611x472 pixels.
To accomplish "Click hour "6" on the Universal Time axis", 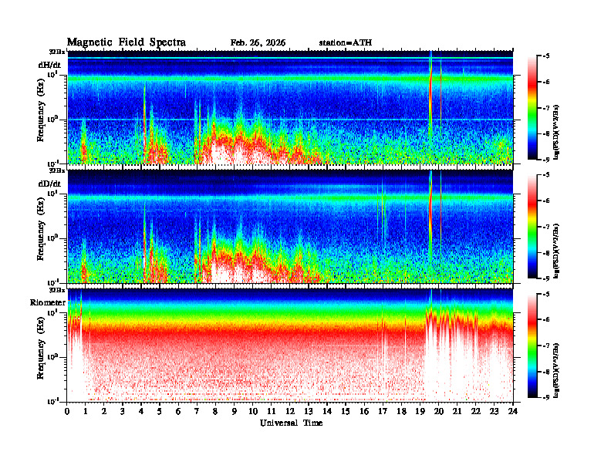I will pos(178,412).
